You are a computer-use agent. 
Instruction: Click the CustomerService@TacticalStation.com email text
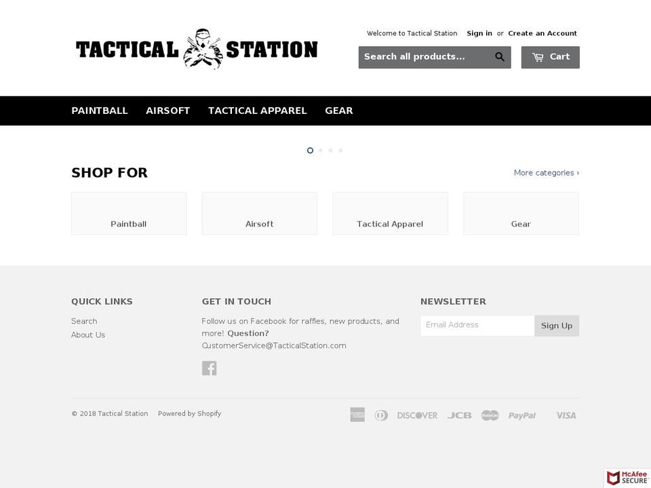point(274,346)
